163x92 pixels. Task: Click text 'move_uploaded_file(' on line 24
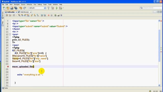point(22,66)
